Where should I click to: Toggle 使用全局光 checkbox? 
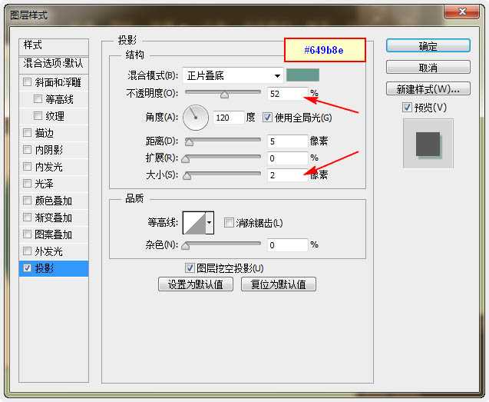click(x=267, y=118)
